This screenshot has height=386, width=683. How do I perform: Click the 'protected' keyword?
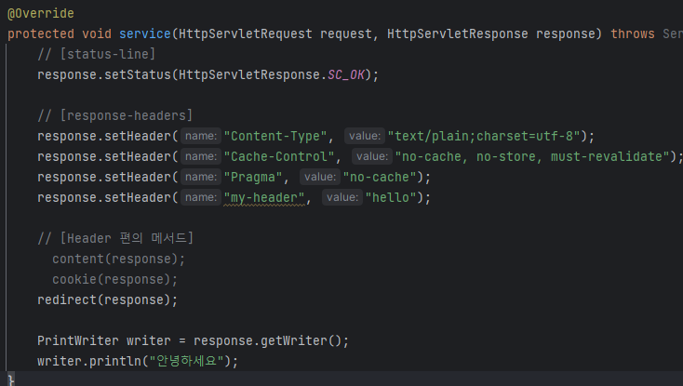coord(41,33)
